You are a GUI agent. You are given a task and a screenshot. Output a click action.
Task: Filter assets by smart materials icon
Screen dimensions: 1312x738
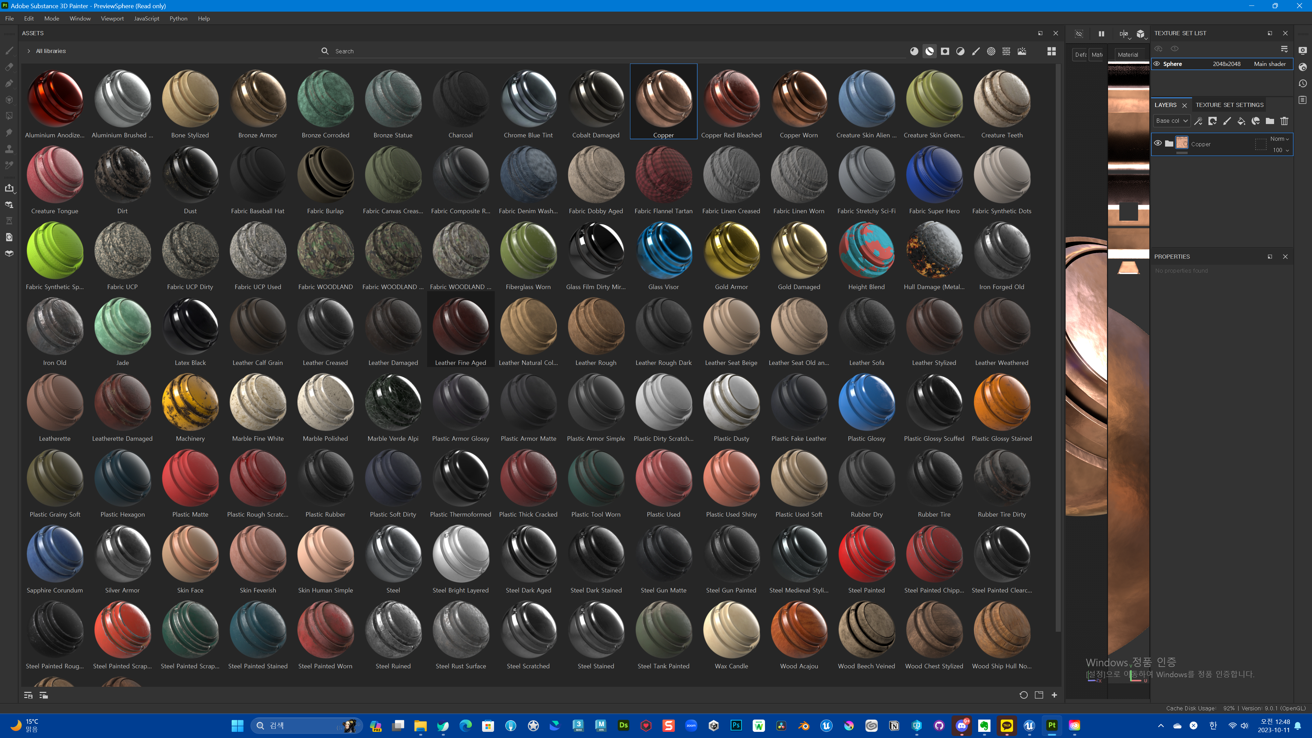[929, 52]
